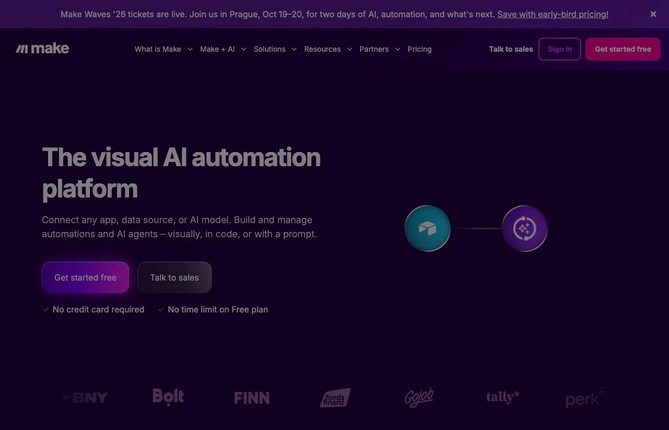The image size is (669, 430).
Task: Open the Make + AI menu
Action: [x=217, y=49]
